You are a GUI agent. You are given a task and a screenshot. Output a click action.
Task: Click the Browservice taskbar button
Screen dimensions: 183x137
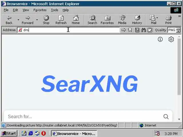click(74, 134)
